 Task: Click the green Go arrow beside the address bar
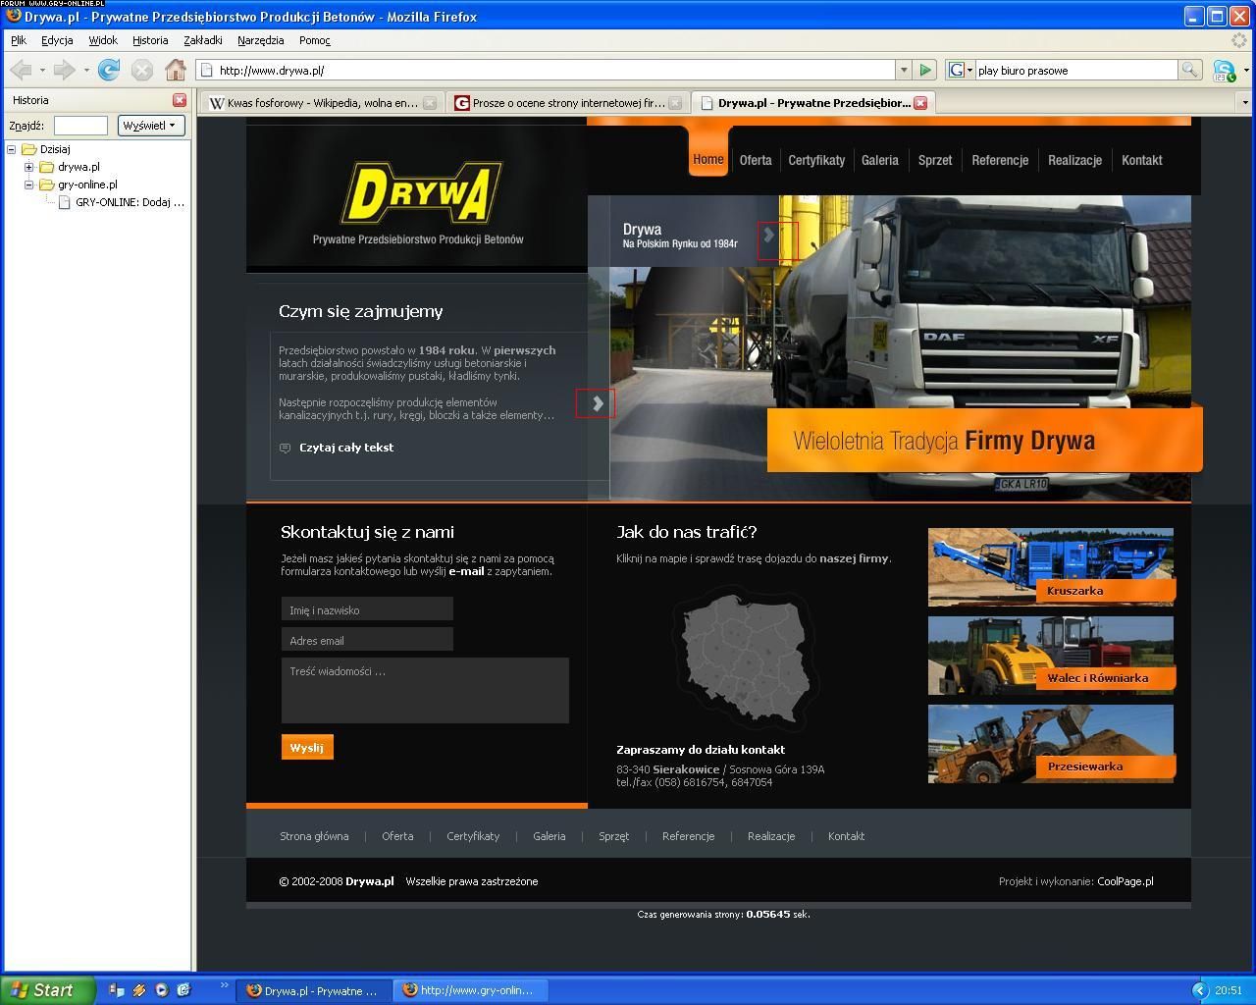pyautogui.click(x=924, y=70)
